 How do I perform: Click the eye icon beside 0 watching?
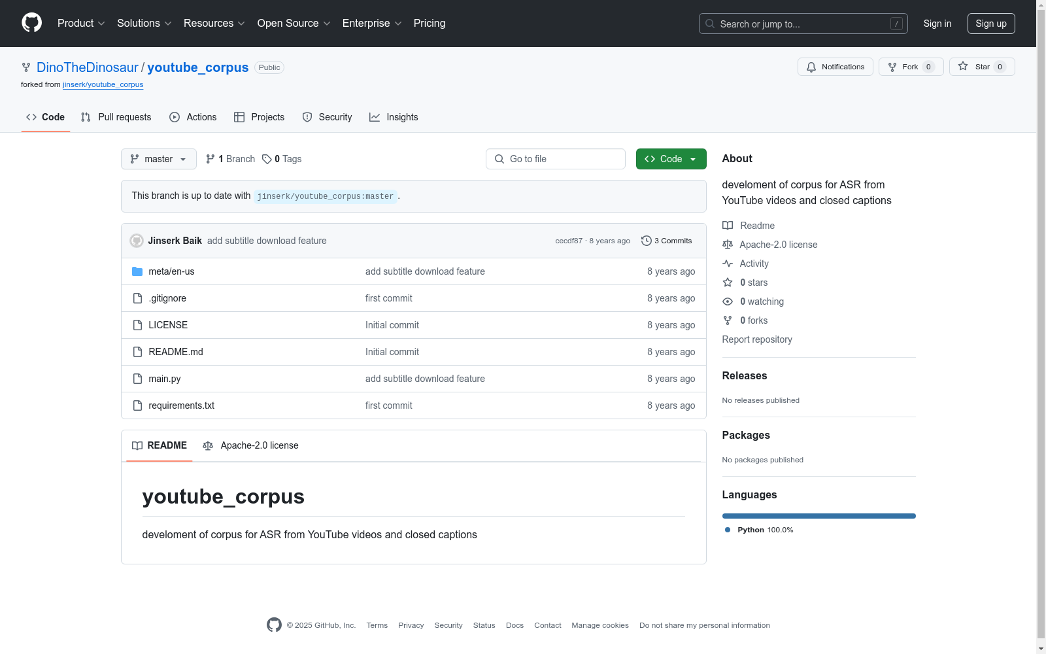[728, 301]
